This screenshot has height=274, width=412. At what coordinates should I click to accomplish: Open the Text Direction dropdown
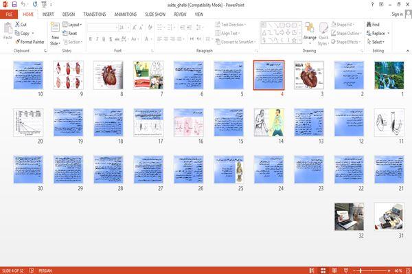pos(231,25)
